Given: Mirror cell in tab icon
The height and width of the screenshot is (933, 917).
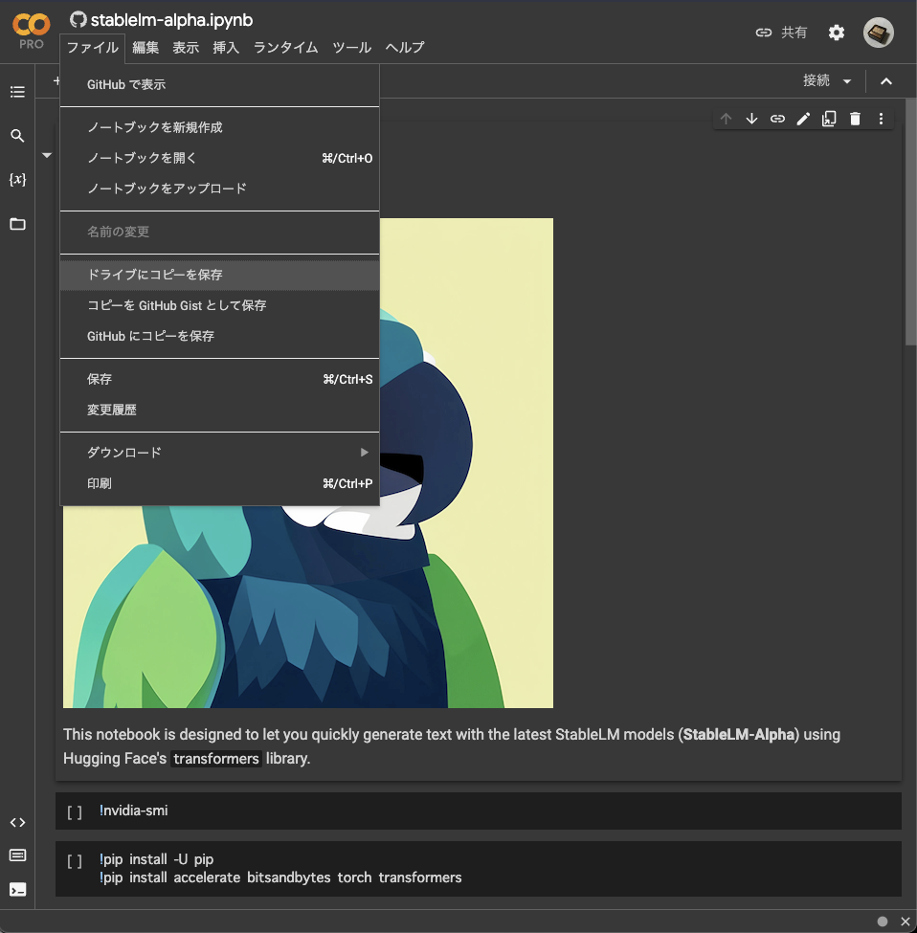Looking at the screenshot, I should click(829, 119).
